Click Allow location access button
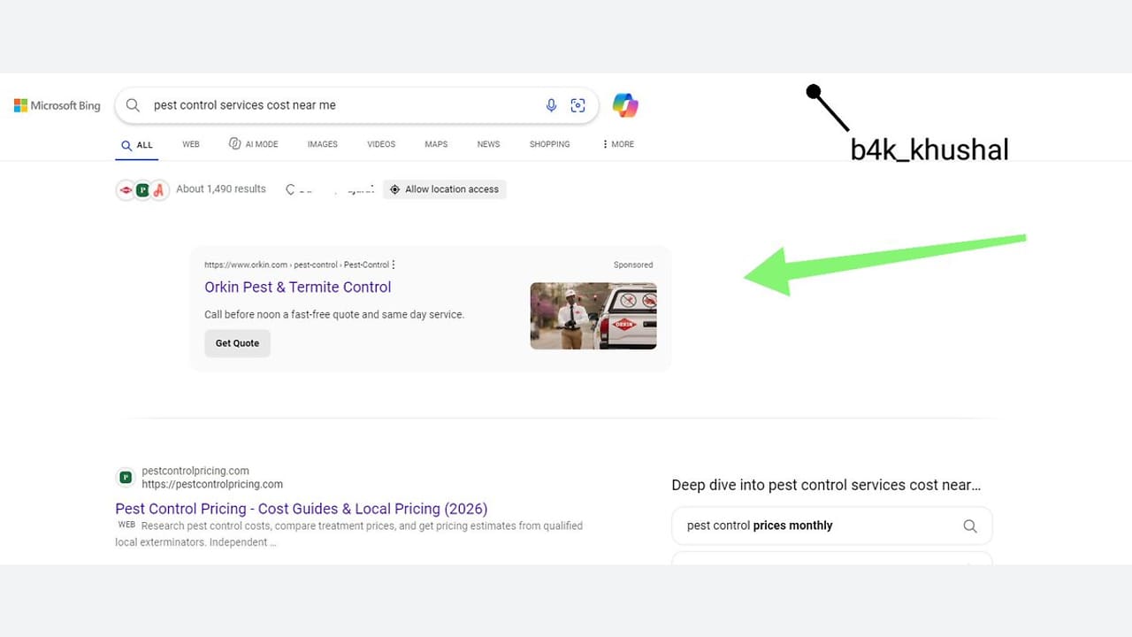 [445, 189]
